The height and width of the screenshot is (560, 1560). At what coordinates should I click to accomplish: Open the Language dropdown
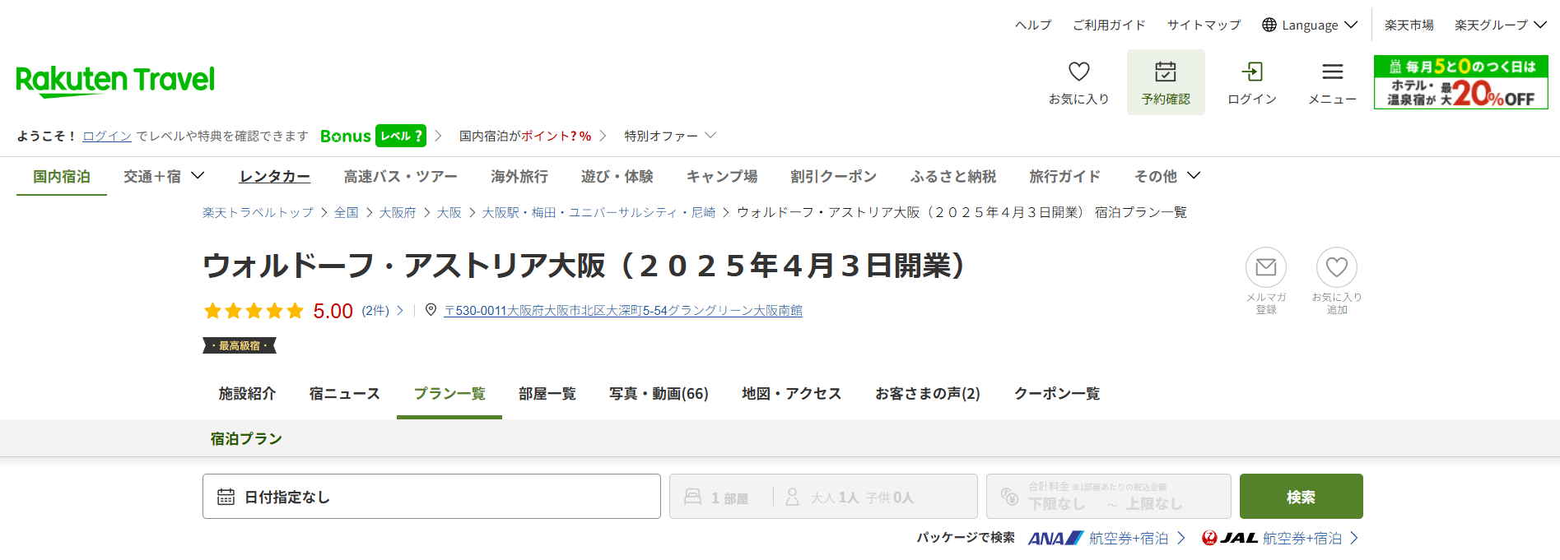click(x=1309, y=25)
